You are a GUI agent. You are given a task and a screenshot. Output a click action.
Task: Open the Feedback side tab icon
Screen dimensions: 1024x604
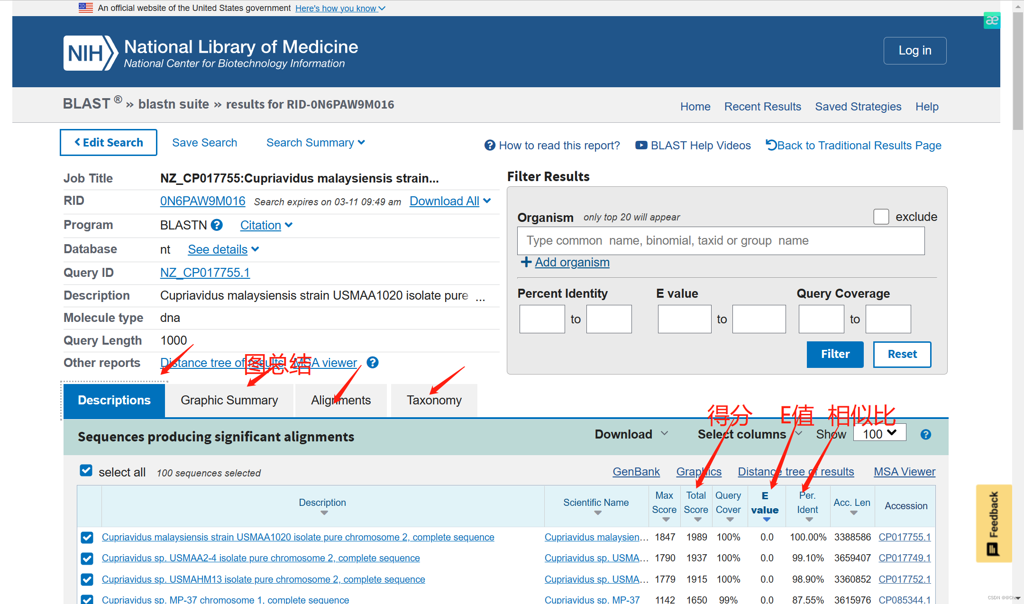(x=994, y=523)
